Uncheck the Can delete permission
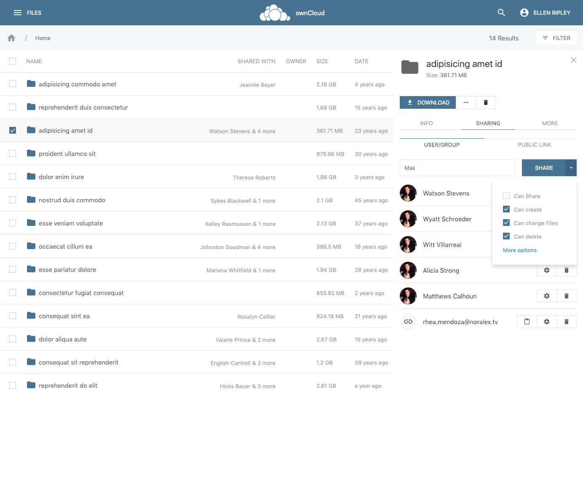The height and width of the screenshot is (478, 583). pos(506,236)
